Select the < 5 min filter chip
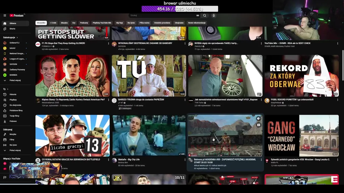This screenshot has height=193, width=344. 53,23
